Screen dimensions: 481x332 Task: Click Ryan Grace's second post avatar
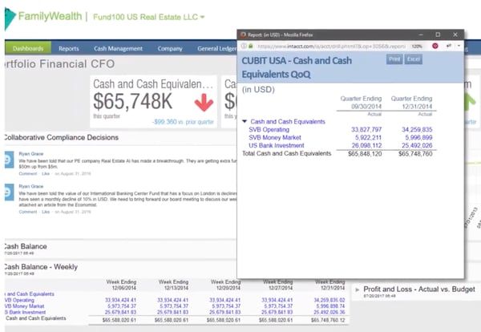tap(9, 190)
